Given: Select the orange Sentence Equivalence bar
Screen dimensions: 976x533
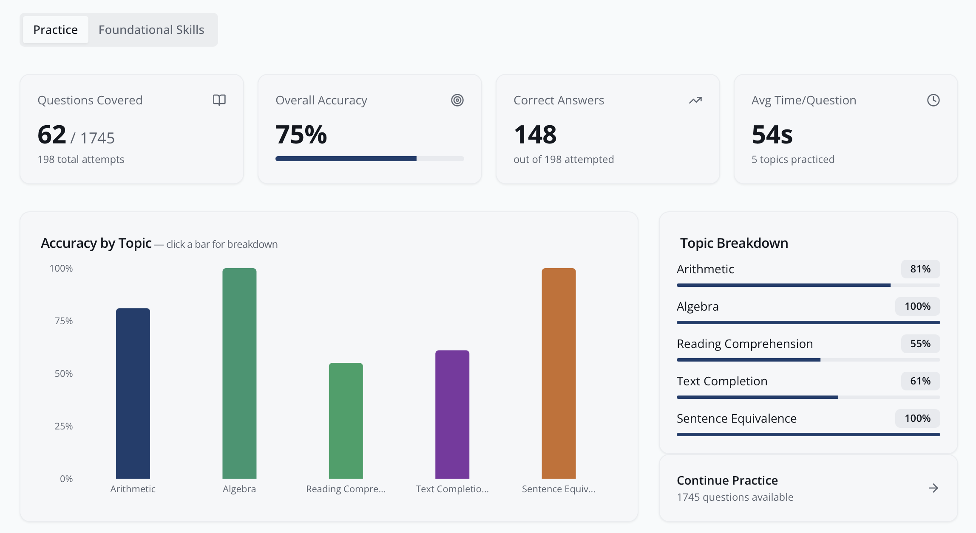Looking at the screenshot, I should 559,373.
